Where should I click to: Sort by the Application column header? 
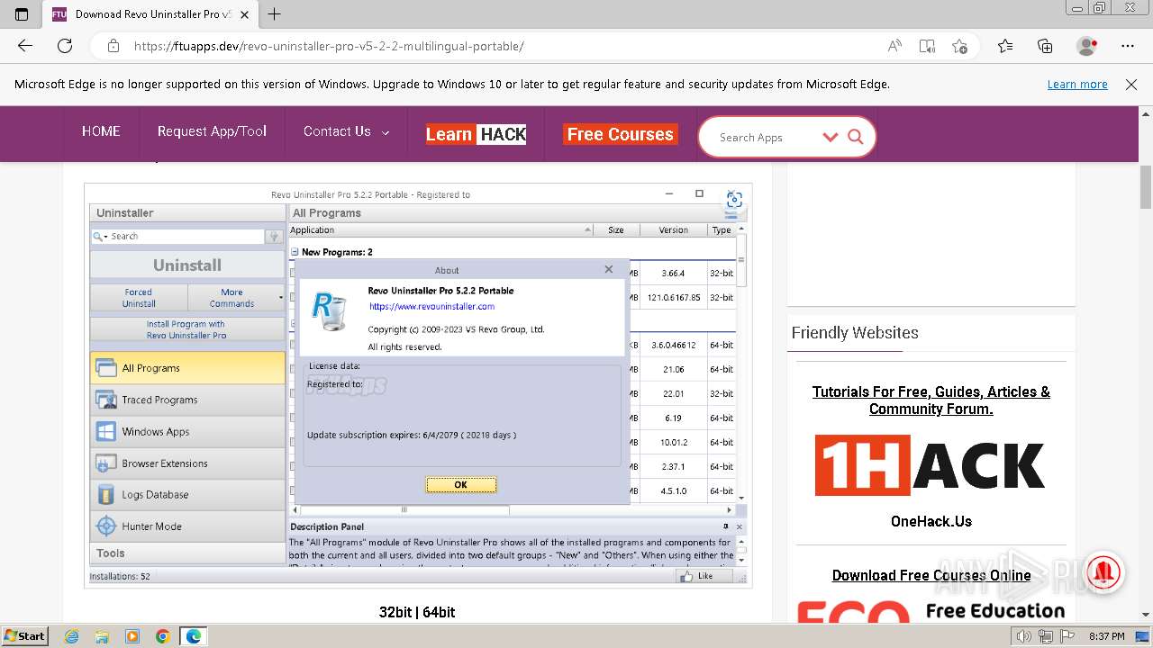(440, 230)
